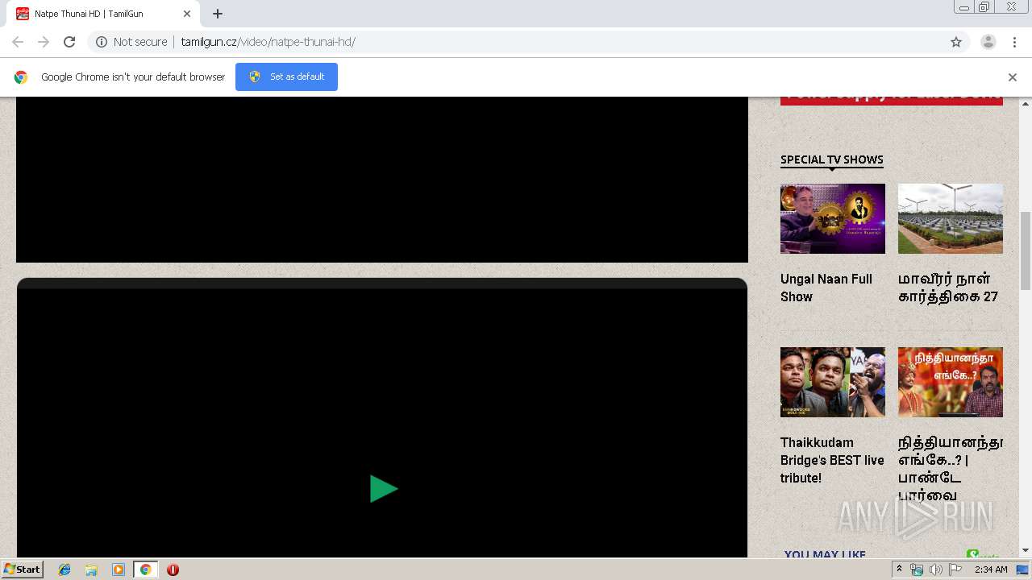1032x580 pixels.
Task: Open the Windows Start menu
Action: pyautogui.click(x=23, y=570)
